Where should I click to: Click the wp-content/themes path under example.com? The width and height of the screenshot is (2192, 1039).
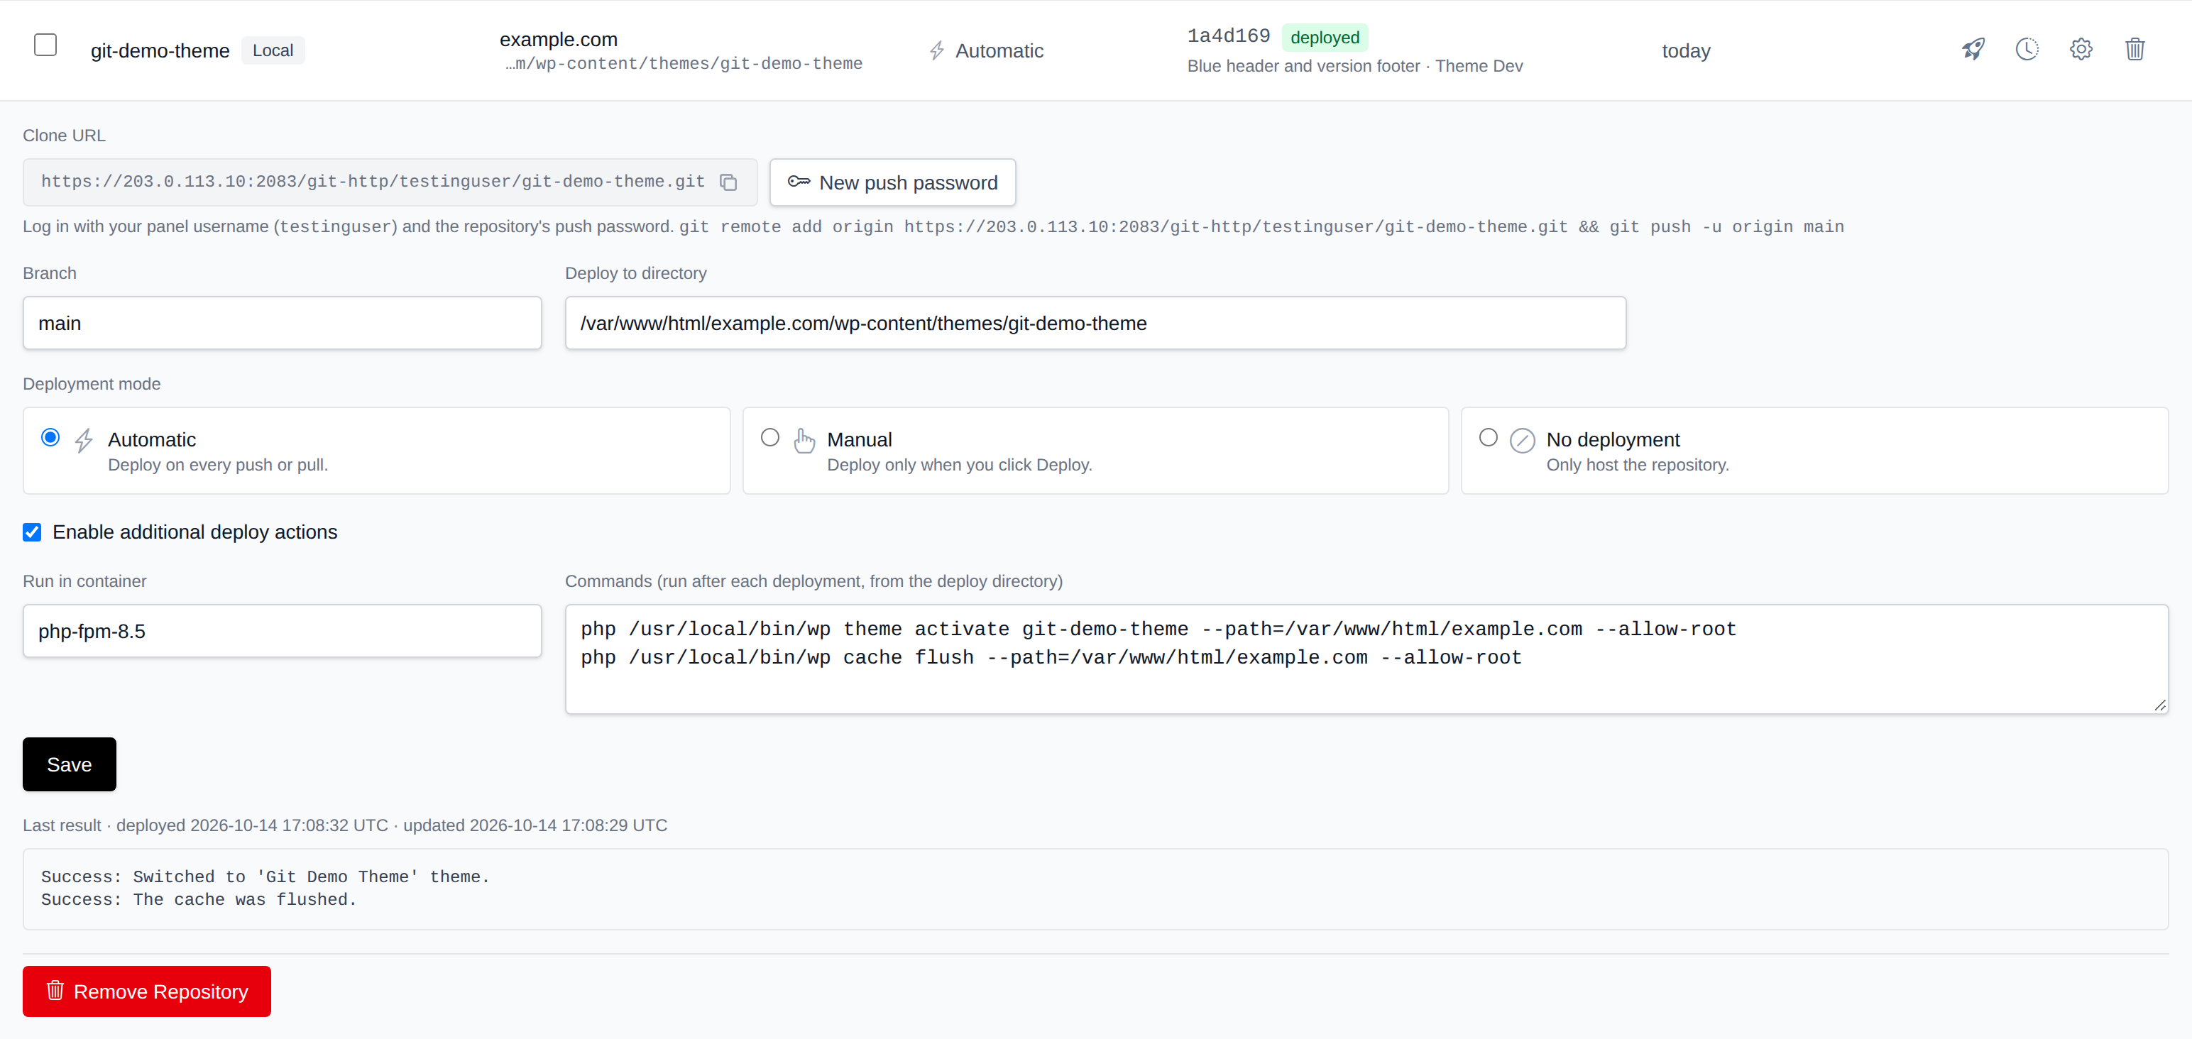point(684,64)
